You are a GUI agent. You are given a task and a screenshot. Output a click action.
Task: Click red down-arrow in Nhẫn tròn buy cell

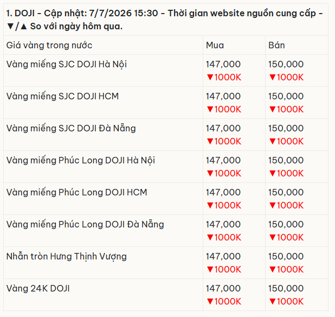coord(210,269)
